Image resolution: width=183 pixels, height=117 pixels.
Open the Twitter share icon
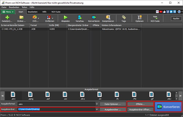tap(171, 12)
